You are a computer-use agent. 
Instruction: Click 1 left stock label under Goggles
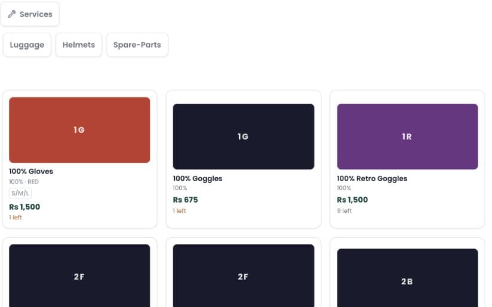(x=180, y=211)
